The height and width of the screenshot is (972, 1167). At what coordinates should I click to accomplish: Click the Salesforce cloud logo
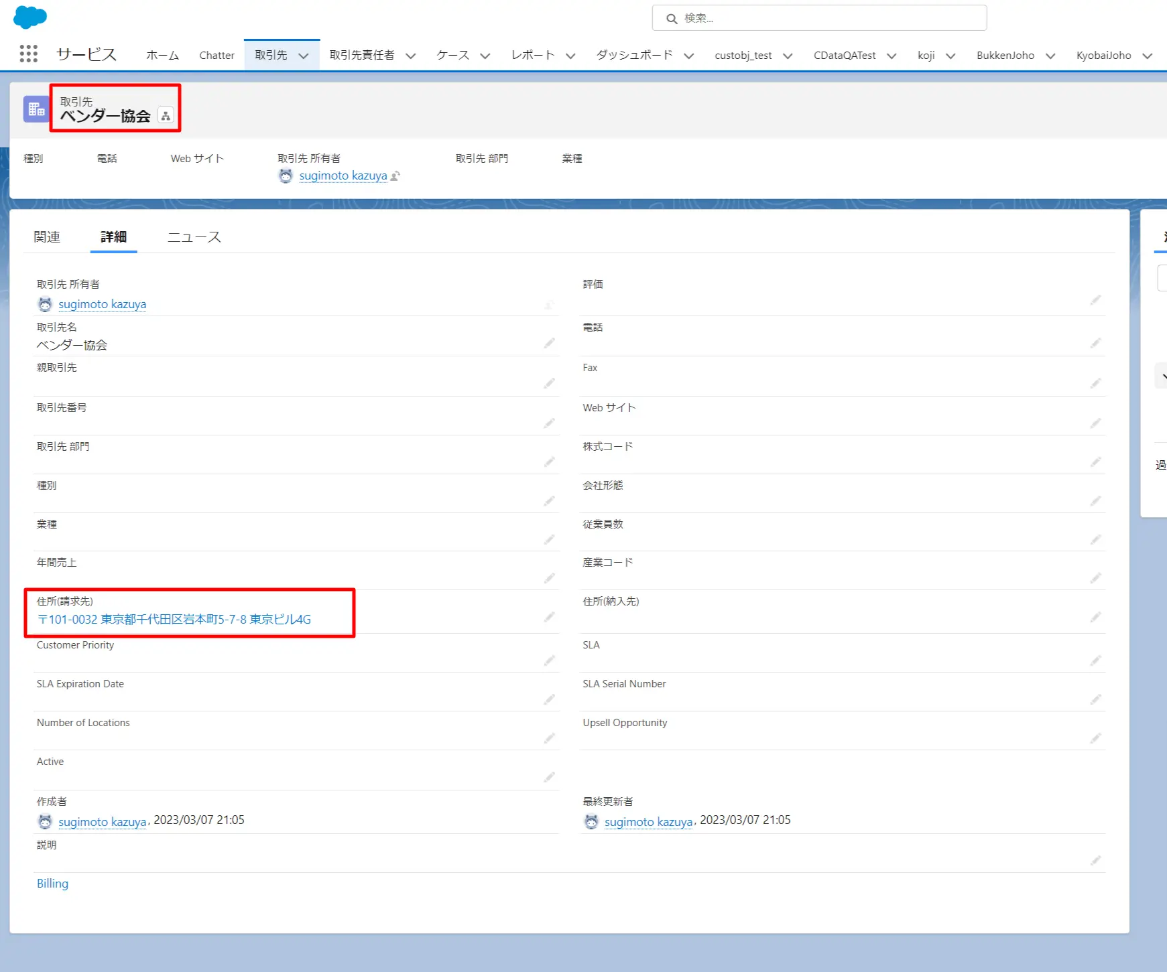point(30,17)
